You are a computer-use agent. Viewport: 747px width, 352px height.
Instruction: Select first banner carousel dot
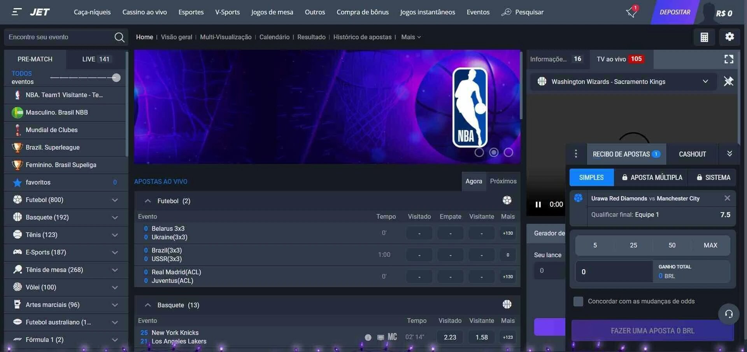[479, 152]
